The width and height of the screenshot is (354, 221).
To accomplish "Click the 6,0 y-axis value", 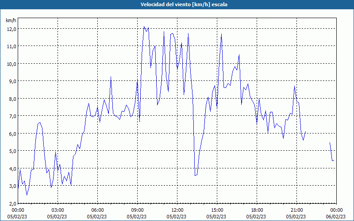I will (x=12, y=134).
